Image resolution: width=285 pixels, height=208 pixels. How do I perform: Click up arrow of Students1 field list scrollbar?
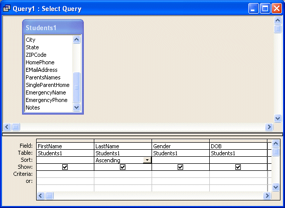point(77,39)
